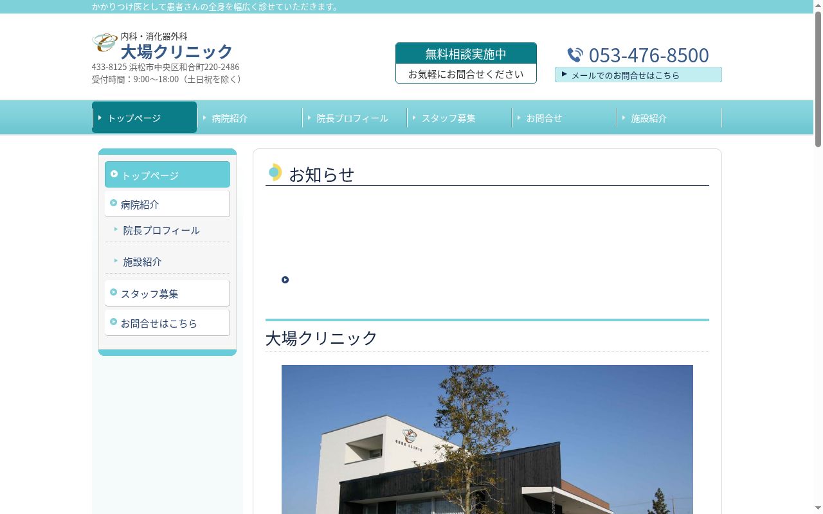The image size is (823, 514).
Task: Click the round bullet beside sidebar スタッフ募集
Action: (114, 292)
